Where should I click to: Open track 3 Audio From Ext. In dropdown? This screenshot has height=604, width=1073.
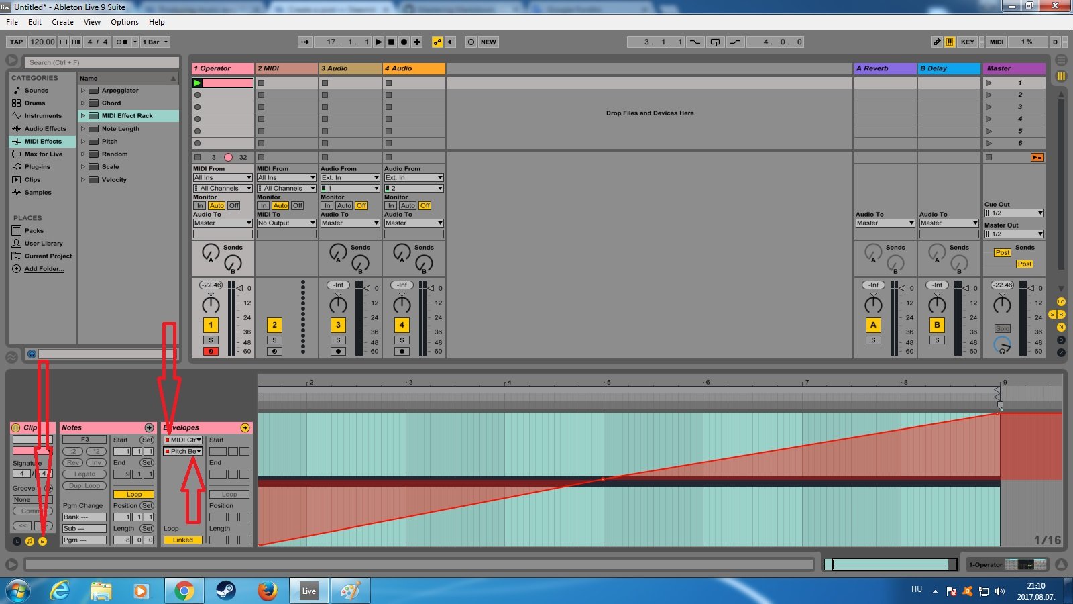pyautogui.click(x=350, y=178)
